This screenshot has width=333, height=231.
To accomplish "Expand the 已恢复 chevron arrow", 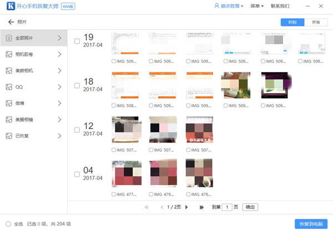I will (59, 135).
